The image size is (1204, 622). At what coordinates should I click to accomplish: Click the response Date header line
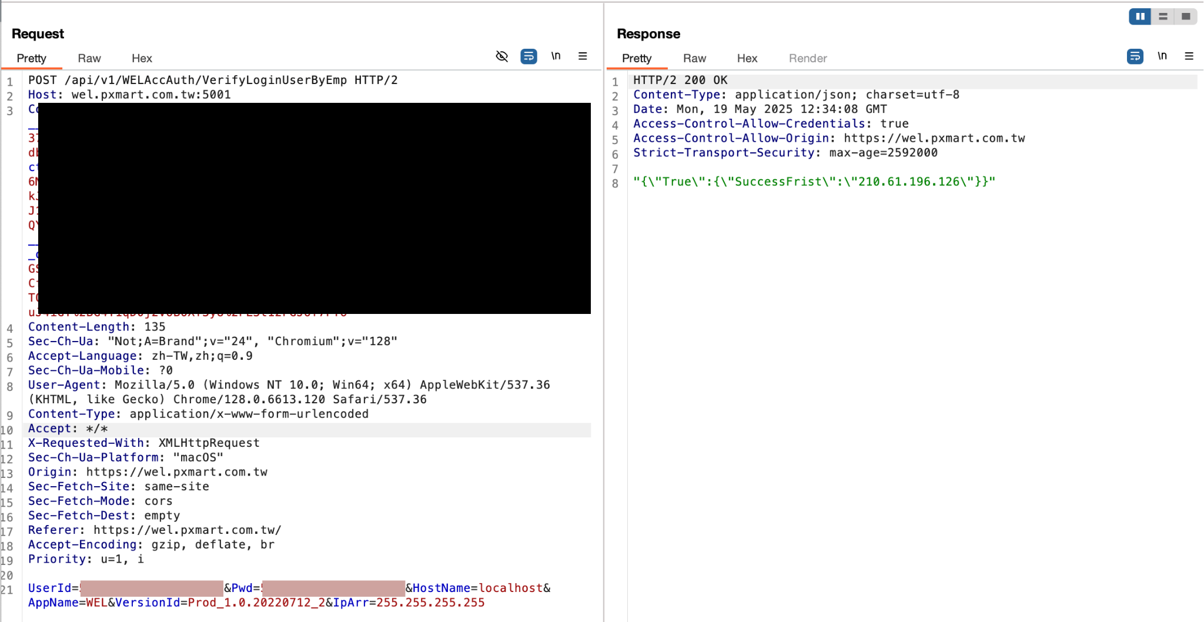coord(760,109)
